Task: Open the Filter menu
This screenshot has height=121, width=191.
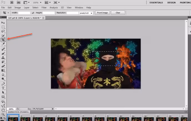Action: point(44,7)
